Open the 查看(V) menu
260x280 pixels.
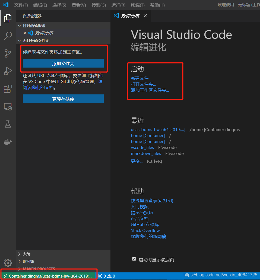click(79, 5)
